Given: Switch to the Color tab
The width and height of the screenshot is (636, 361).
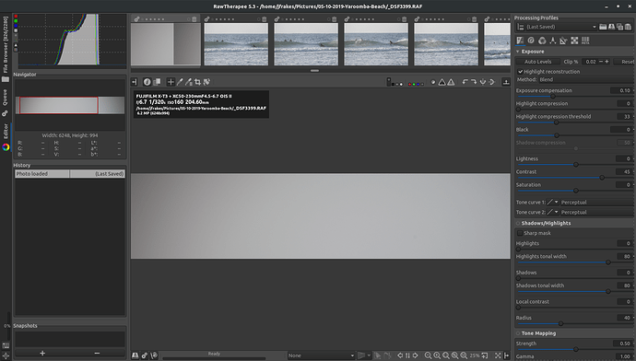Looking at the screenshot, I should 542,41.
